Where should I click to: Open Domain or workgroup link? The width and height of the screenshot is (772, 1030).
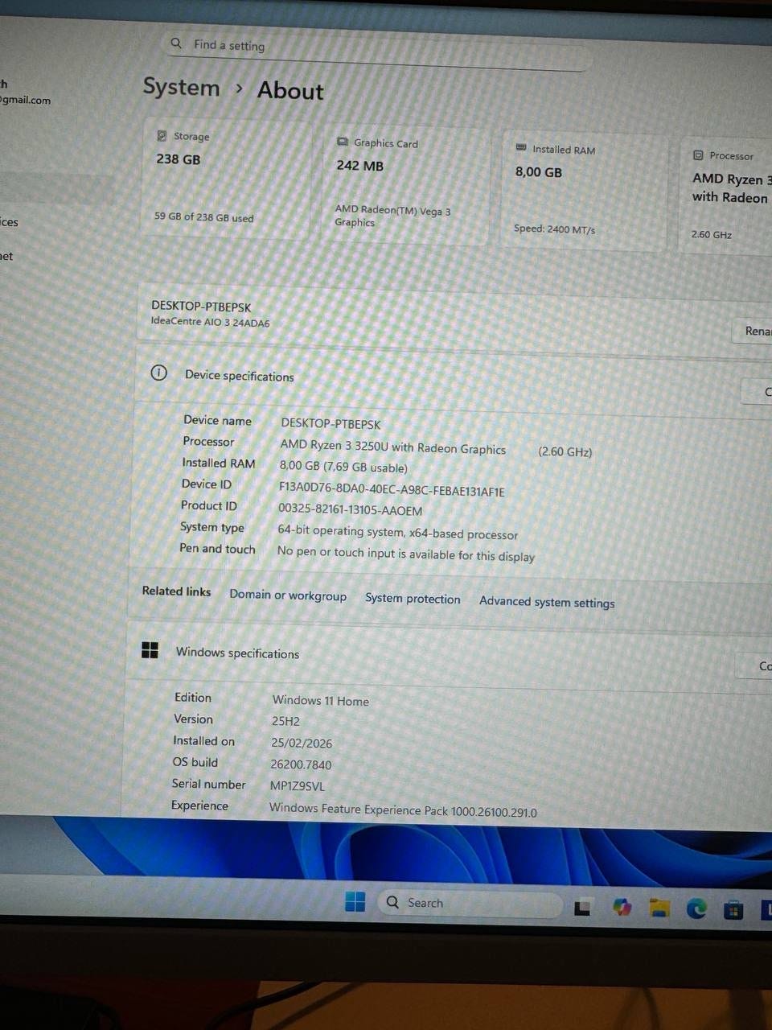point(288,595)
